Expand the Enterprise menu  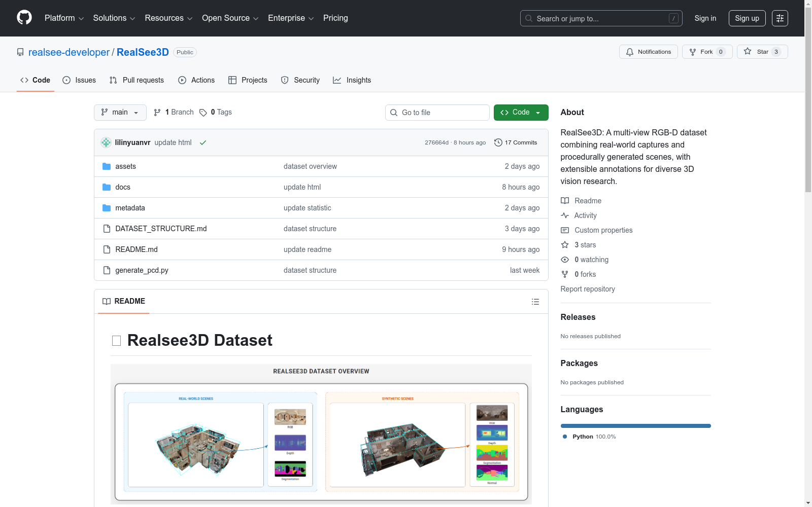point(291,18)
